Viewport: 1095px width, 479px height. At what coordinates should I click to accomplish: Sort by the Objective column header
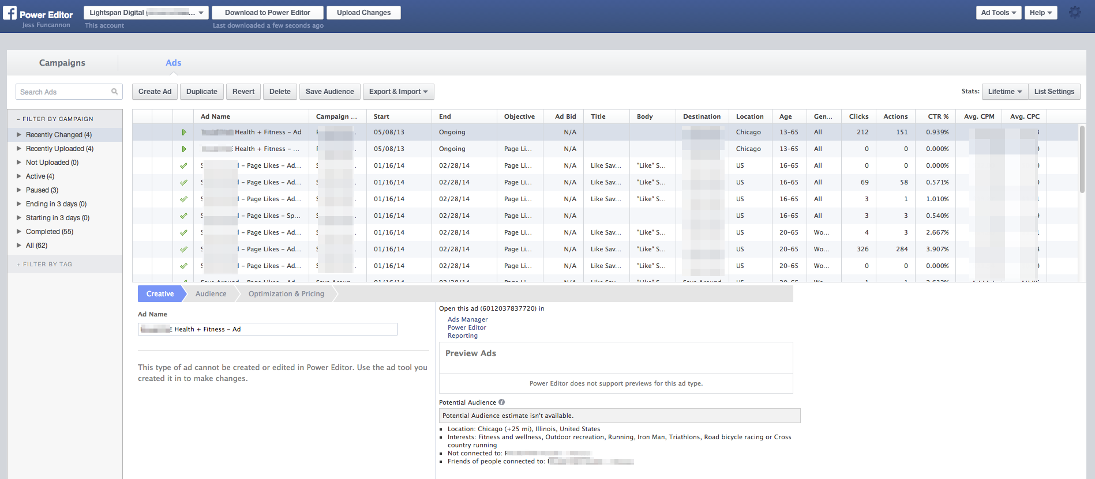tap(519, 116)
